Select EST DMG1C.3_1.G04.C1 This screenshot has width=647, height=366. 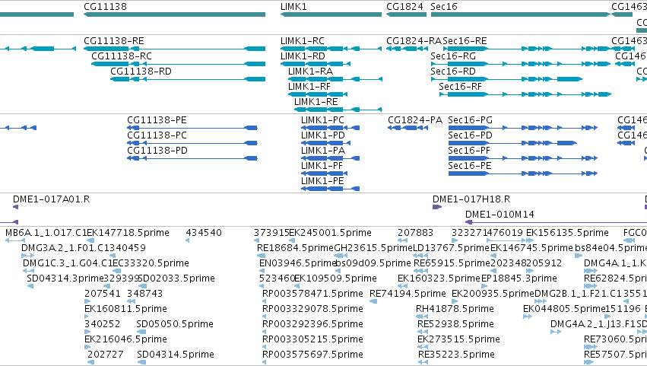click(28, 271)
